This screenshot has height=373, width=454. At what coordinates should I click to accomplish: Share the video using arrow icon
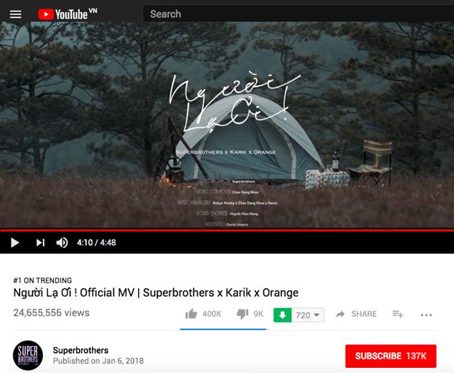tap(340, 314)
